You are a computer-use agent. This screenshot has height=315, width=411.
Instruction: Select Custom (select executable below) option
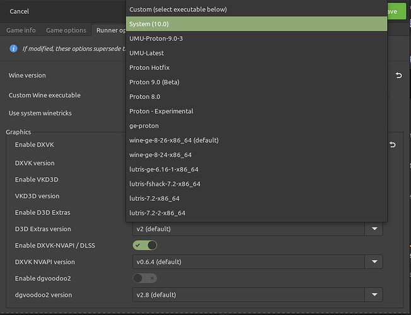[x=257, y=9]
